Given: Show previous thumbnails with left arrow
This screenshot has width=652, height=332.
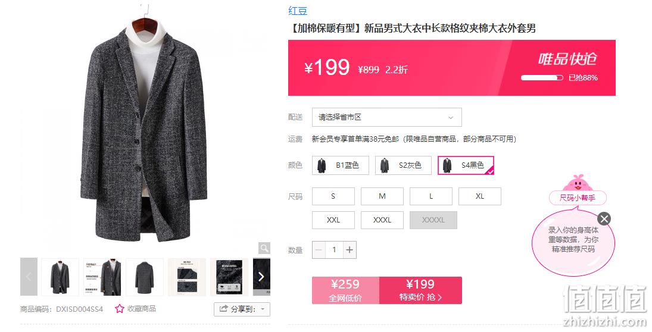Looking at the screenshot, I should (x=29, y=277).
